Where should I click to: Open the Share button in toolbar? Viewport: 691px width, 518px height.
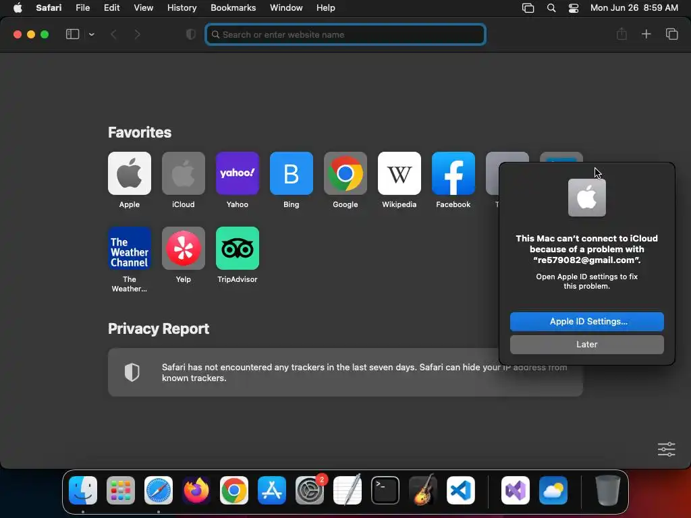(x=621, y=34)
